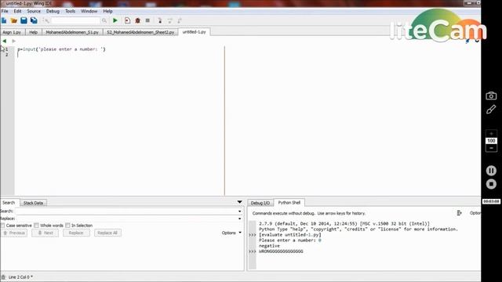This screenshot has width=502, height=282.
Task: Click the Replace All button
Action: (x=107, y=233)
